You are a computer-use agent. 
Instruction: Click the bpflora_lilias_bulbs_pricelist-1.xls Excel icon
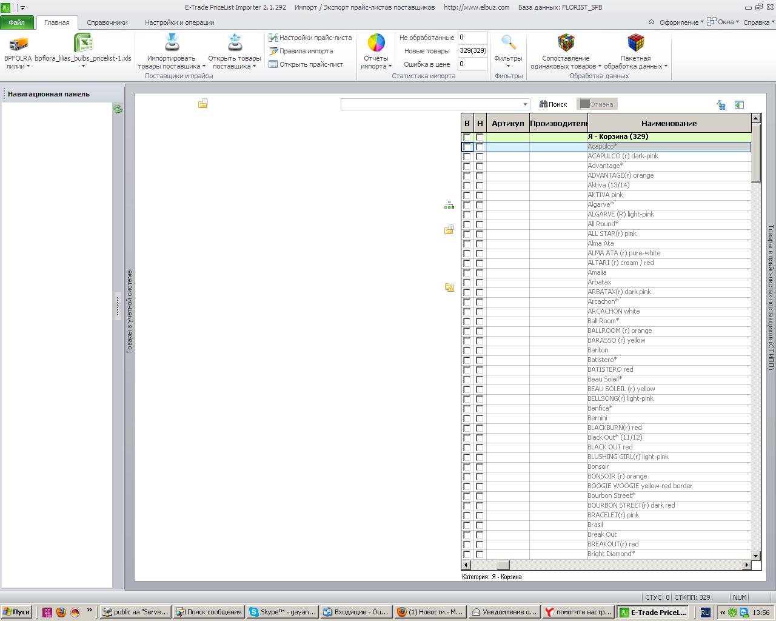pos(83,43)
